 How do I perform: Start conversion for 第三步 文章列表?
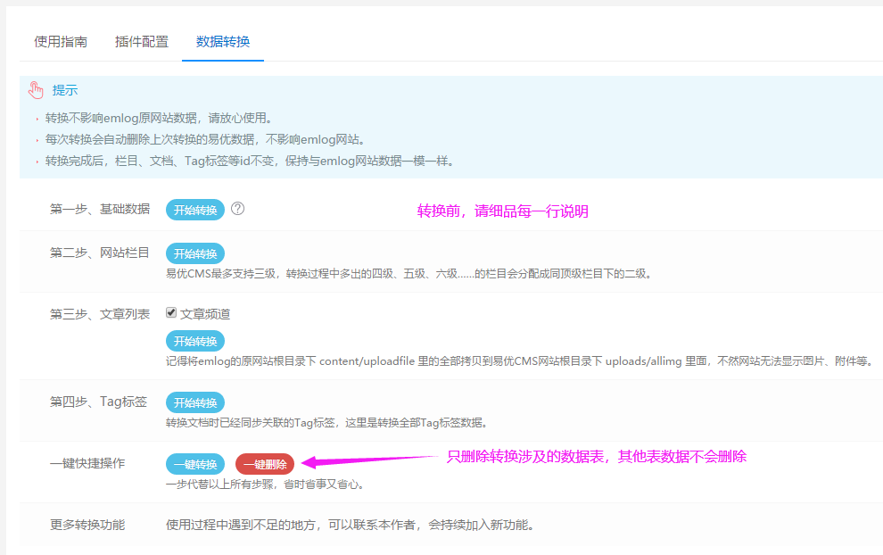[x=194, y=341]
